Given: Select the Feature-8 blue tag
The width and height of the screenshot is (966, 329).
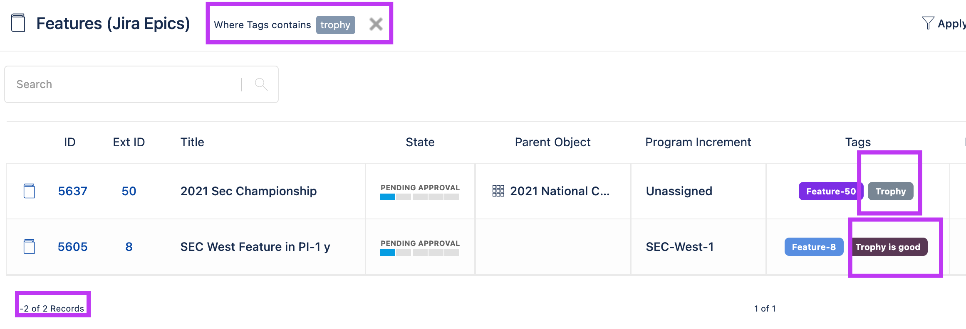Looking at the screenshot, I should pos(813,247).
